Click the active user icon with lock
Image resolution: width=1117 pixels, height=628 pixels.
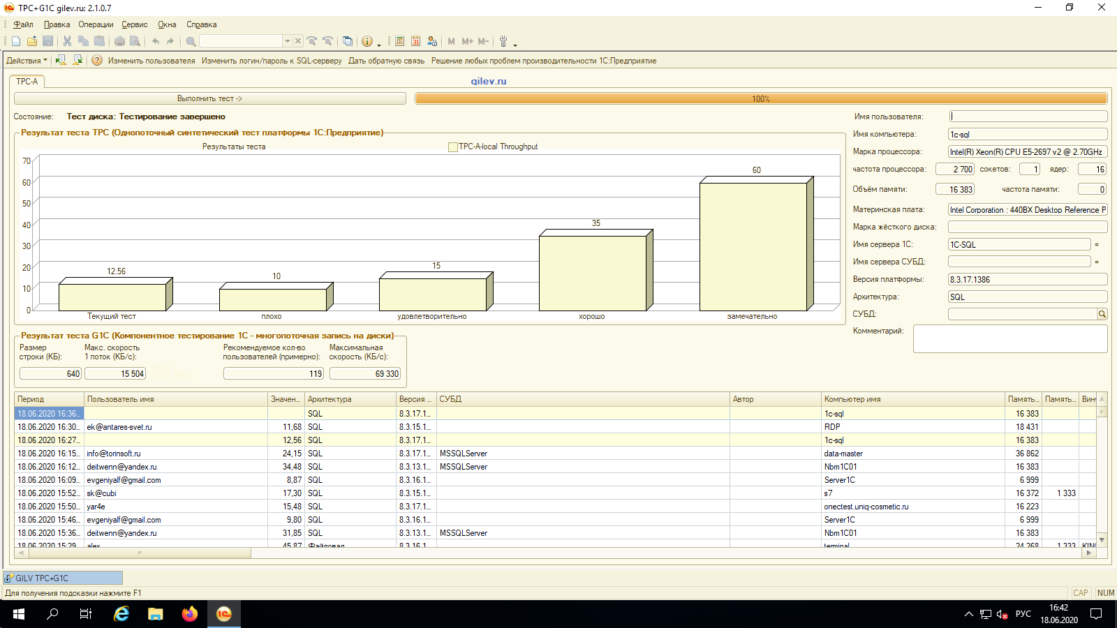(432, 41)
